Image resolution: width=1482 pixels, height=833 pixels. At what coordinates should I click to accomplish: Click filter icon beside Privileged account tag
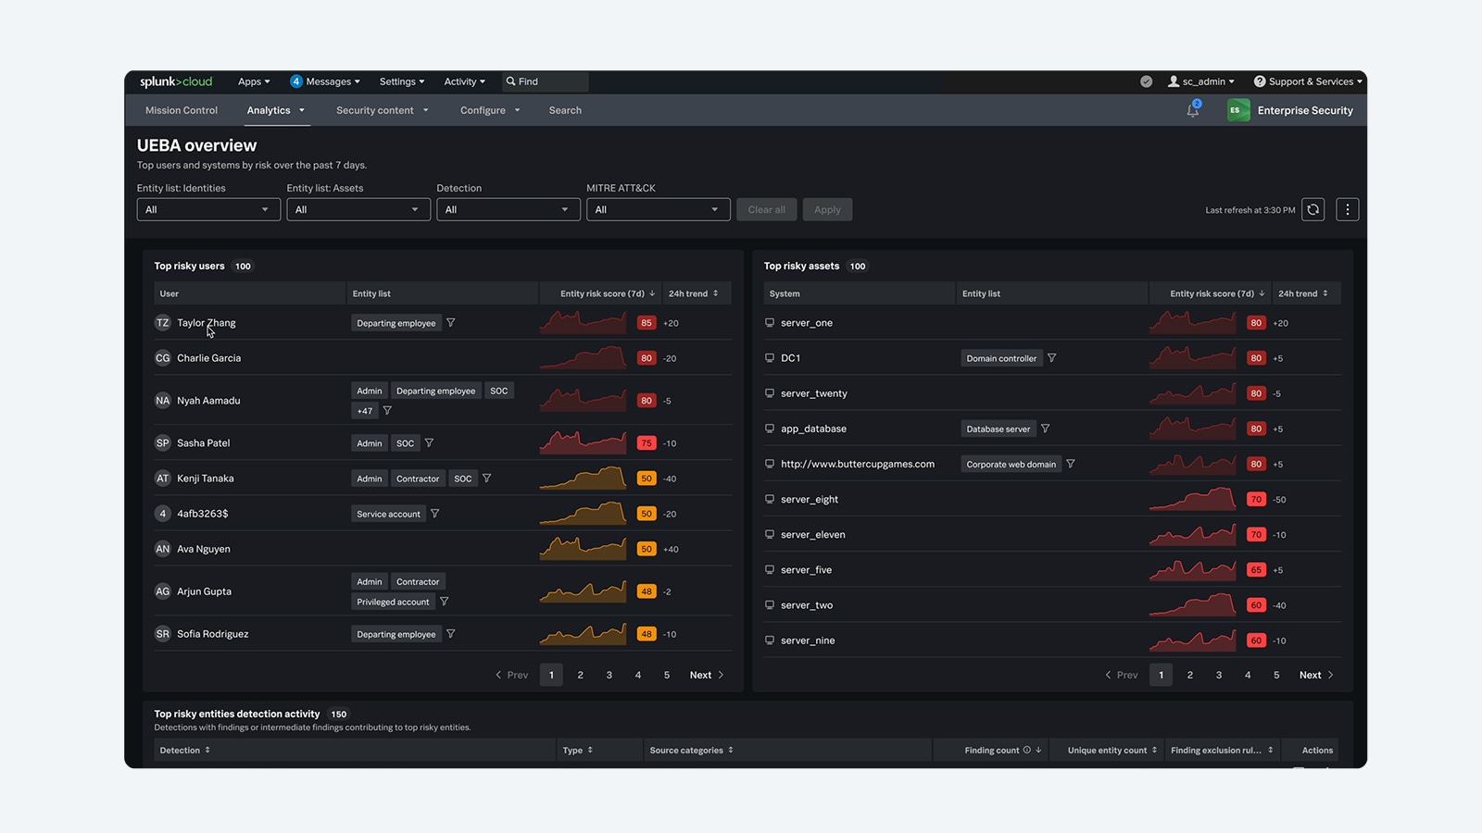pos(444,602)
